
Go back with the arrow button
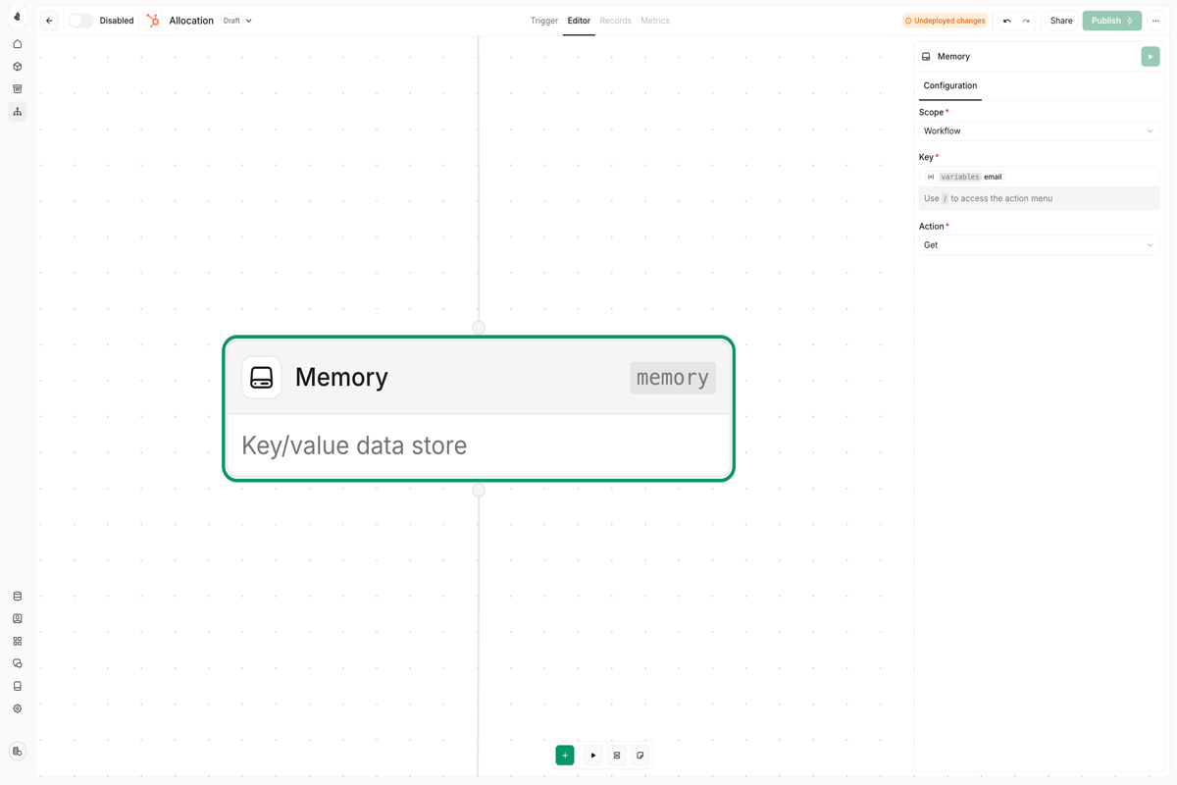[x=49, y=21]
